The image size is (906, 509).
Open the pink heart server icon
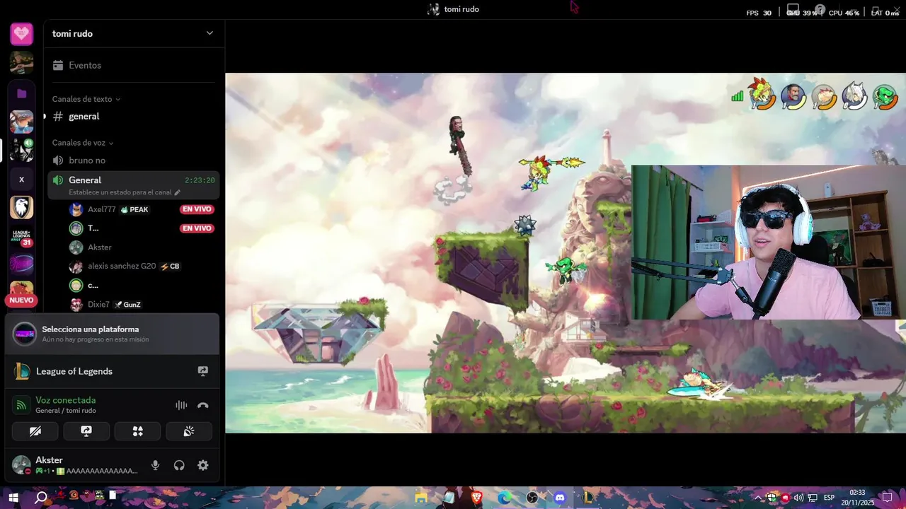click(21, 33)
